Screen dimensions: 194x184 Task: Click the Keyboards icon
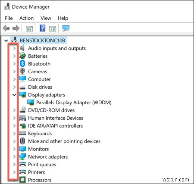pos(22,133)
